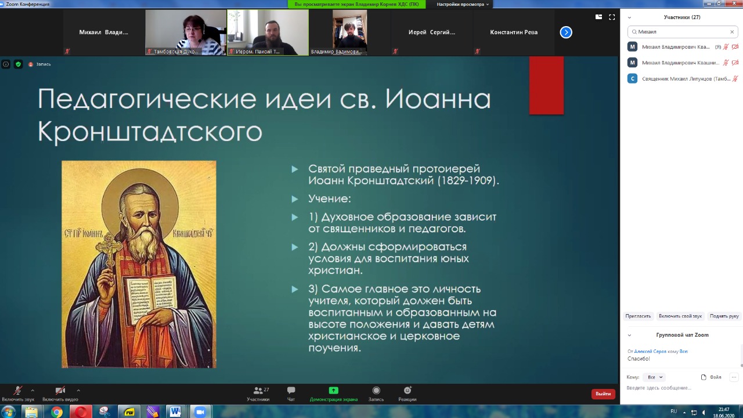
Task: Clear the participant search with the X
Action: tap(732, 32)
